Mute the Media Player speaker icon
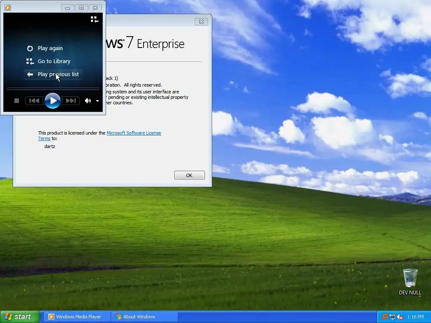Image resolution: width=431 pixels, height=323 pixels. pyautogui.click(x=88, y=101)
